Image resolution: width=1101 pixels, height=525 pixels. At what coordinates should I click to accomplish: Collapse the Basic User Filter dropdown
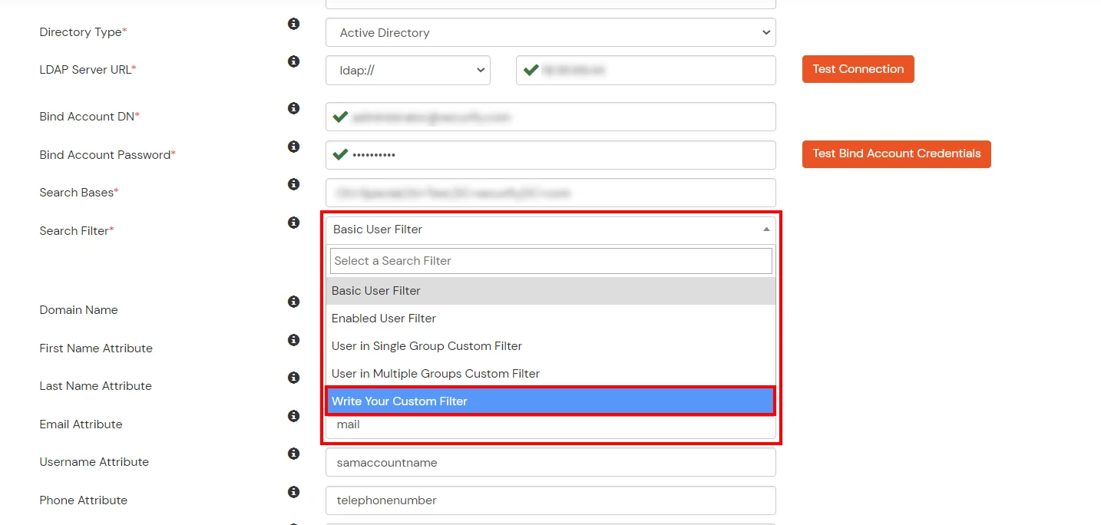(550, 229)
